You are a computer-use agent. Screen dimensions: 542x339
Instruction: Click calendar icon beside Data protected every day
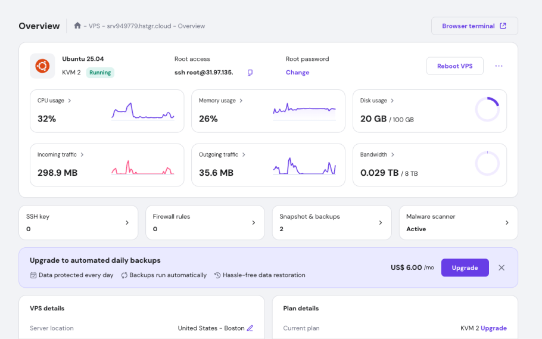(33, 275)
